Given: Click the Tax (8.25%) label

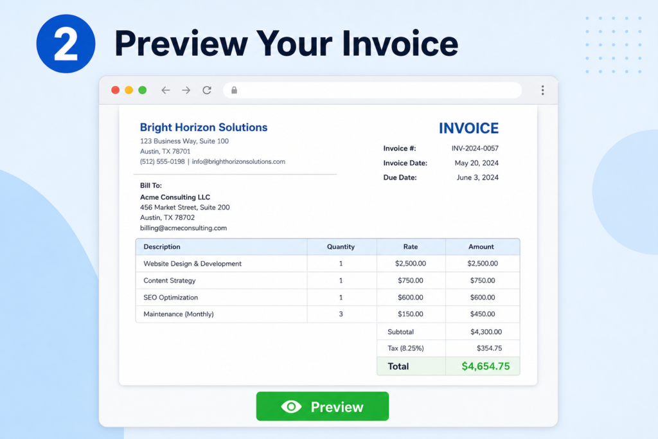Looking at the screenshot, I should click(x=406, y=348).
